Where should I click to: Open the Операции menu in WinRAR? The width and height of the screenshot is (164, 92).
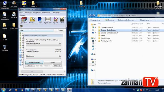37,13
